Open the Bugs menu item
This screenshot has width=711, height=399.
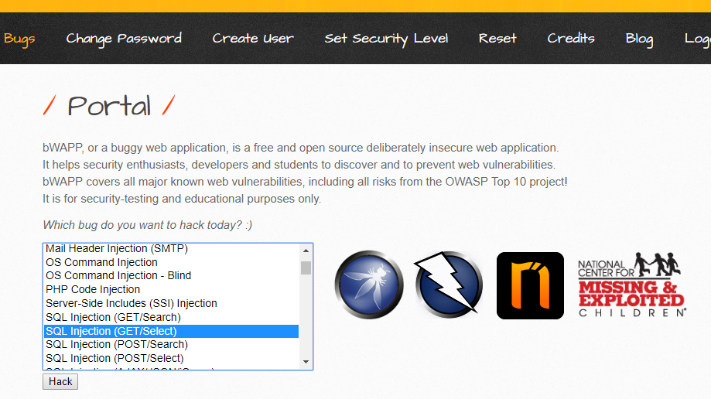coord(19,39)
